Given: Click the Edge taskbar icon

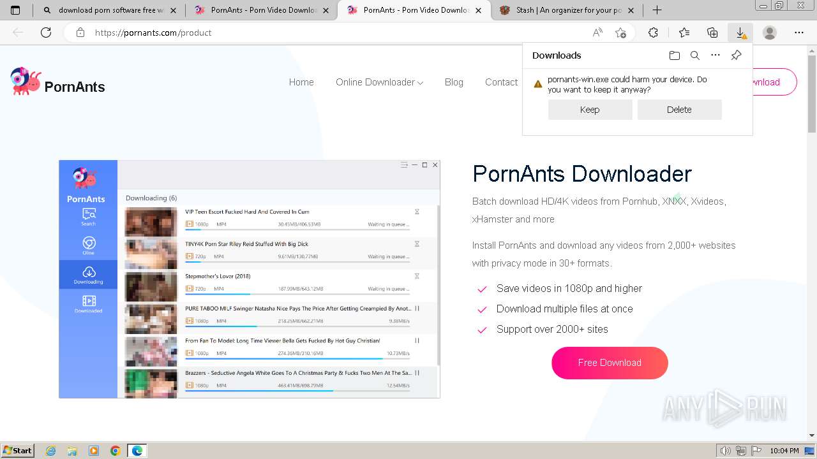Looking at the screenshot, I should pos(137,451).
